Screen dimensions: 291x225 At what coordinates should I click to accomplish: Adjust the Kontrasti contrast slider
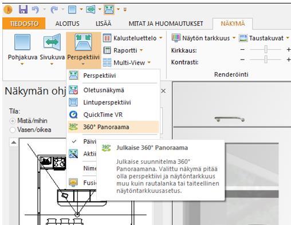[x=266, y=60]
